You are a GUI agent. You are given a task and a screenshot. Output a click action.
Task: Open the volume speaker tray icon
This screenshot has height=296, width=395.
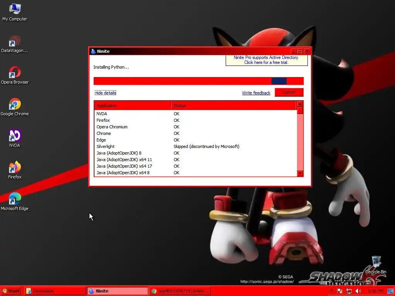(x=358, y=291)
